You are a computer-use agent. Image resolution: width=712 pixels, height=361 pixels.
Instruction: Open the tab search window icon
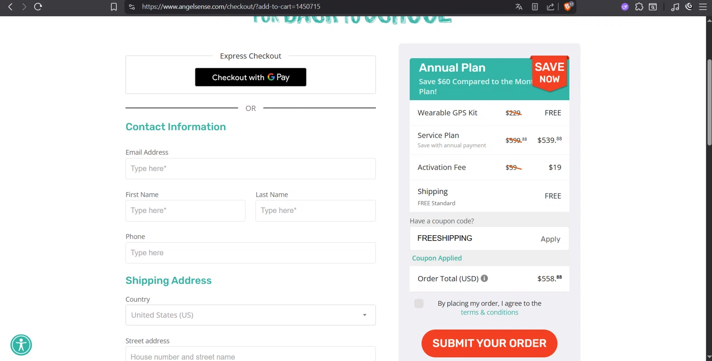pos(653,7)
